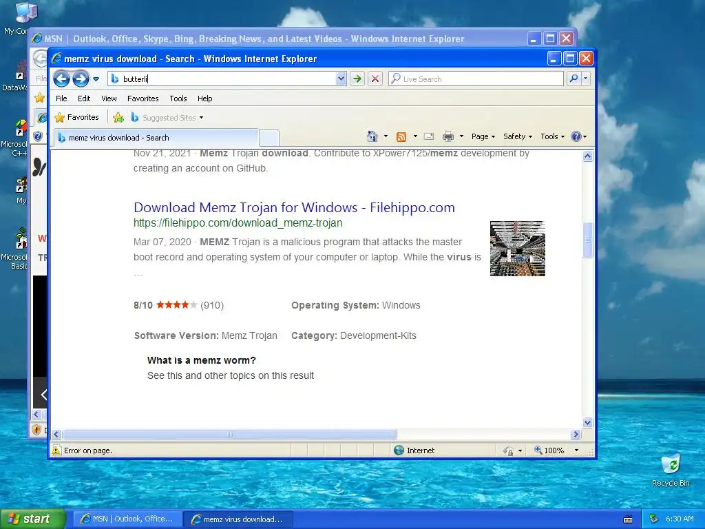Click the MSN window gold star Favorites icon
The image size is (705, 529).
[x=40, y=98]
